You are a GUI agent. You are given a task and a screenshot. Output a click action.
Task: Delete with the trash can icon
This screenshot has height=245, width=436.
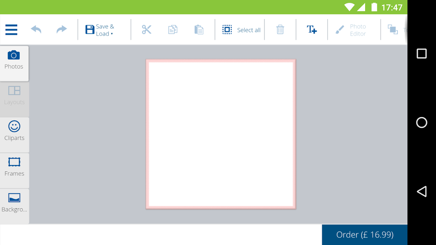pyautogui.click(x=280, y=30)
